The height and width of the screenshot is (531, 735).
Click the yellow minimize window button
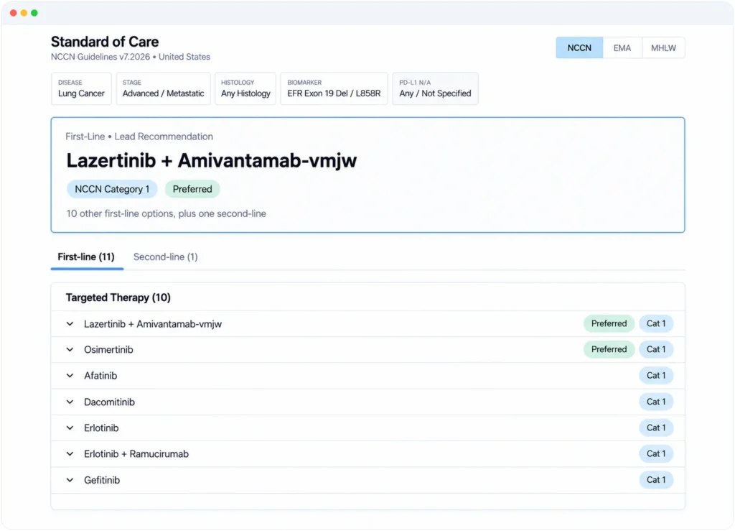point(24,13)
